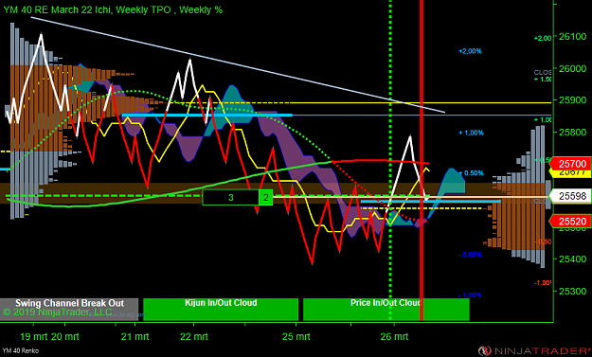Click the blue '- 0,50%' level label

click(x=470, y=255)
